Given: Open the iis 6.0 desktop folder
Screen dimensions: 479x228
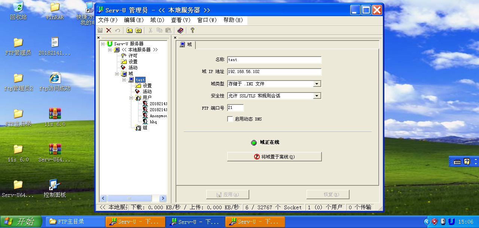Looking at the screenshot, I should click(18, 153).
